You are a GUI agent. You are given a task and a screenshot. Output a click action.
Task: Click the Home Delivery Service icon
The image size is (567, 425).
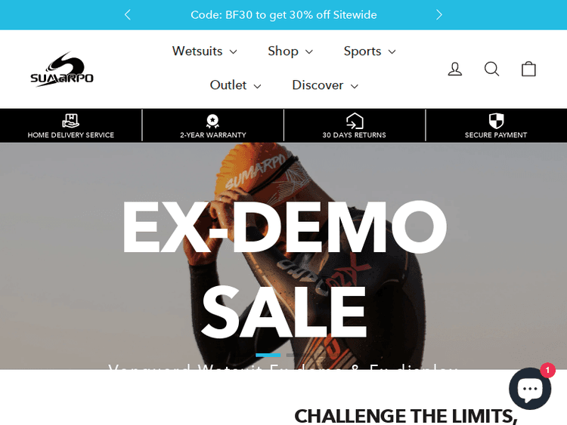click(70, 121)
